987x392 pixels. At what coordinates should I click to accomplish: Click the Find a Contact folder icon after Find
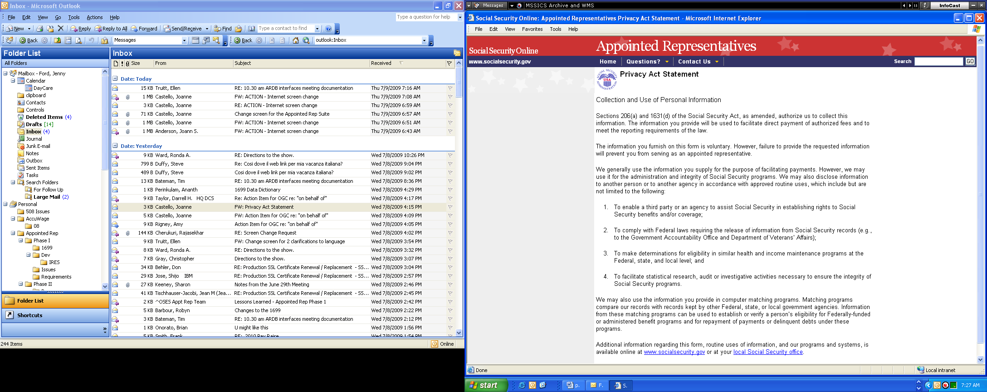[239, 29]
